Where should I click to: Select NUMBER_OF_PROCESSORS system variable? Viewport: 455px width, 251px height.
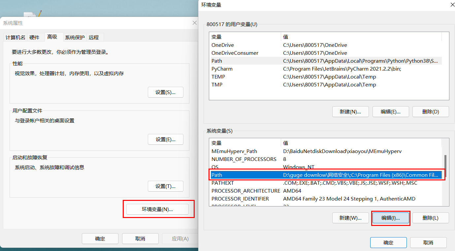coord(326,159)
